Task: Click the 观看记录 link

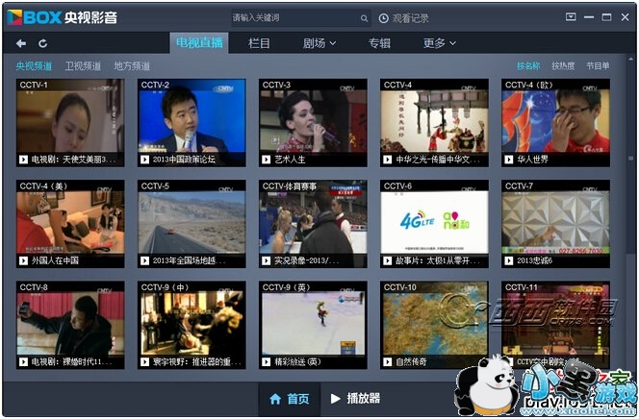Action: (410, 18)
